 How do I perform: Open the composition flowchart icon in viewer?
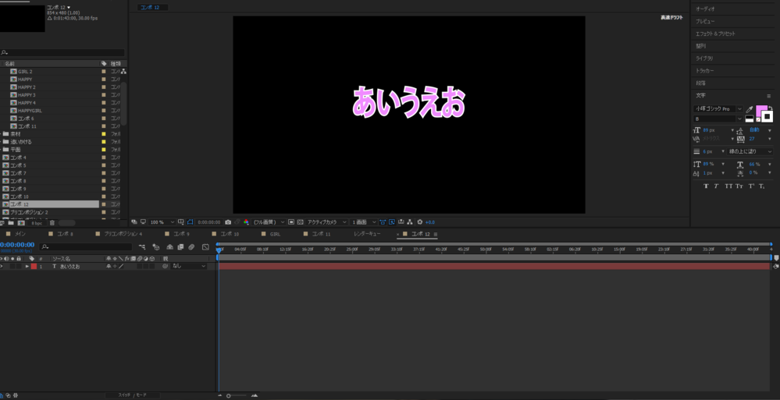pos(409,222)
